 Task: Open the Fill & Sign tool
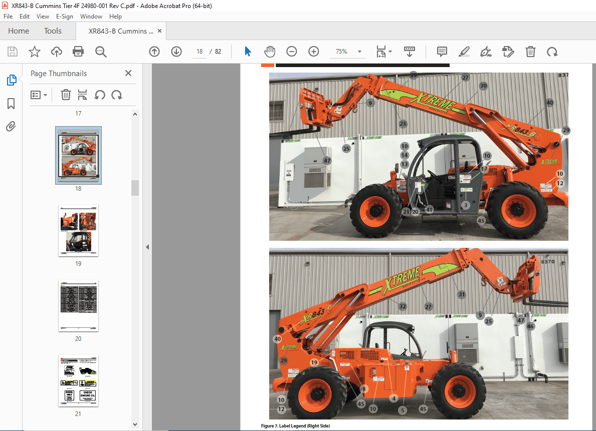pos(486,52)
